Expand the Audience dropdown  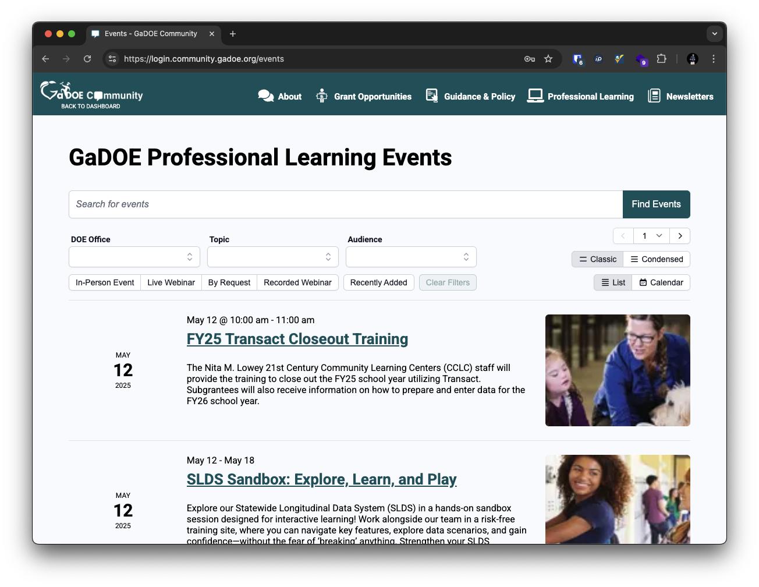[411, 257]
